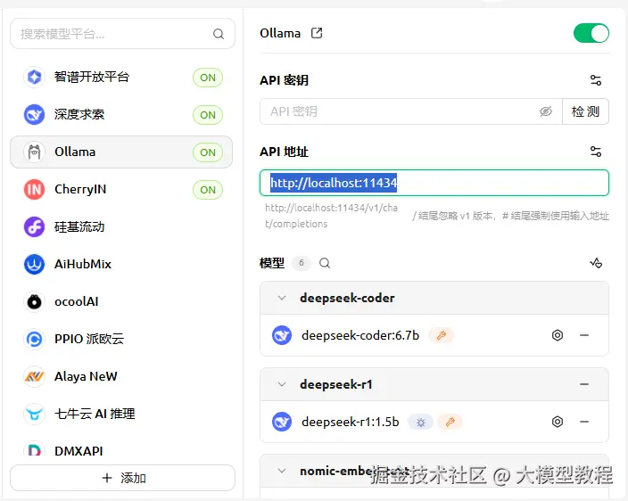The width and height of the screenshot is (628, 501).
Task: Collapse the deepseek-coder model group
Action: pyautogui.click(x=282, y=298)
